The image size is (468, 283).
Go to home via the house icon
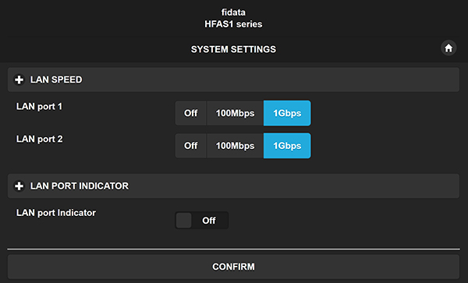pos(448,48)
